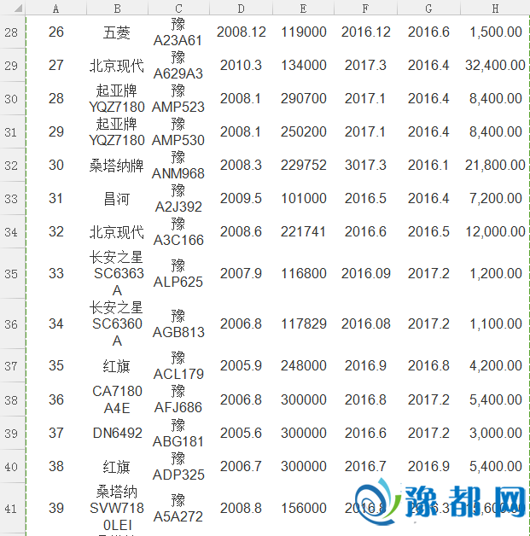Select the mileage cell 229752
Viewport: 530px width, 536px height.
coord(303,165)
